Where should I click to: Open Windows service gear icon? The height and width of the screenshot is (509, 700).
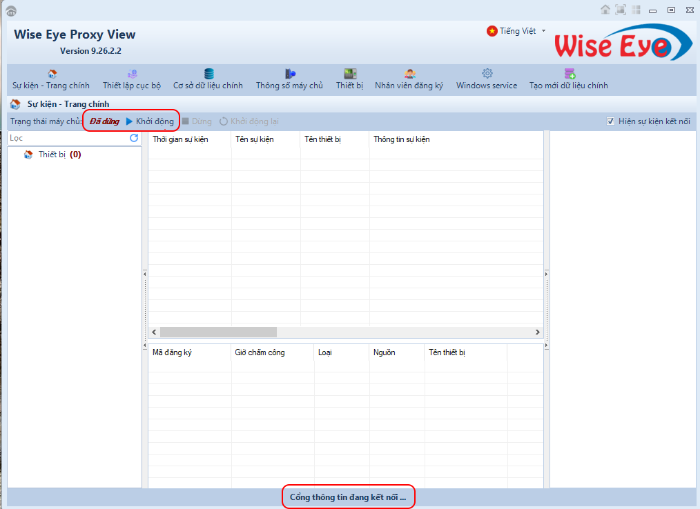click(487, 74)
